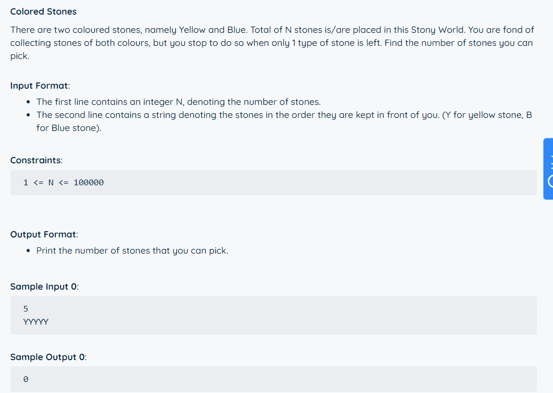Screen dimensions: 553x393
Task: Click the number 5 in sample input
Action: (26, 309)
